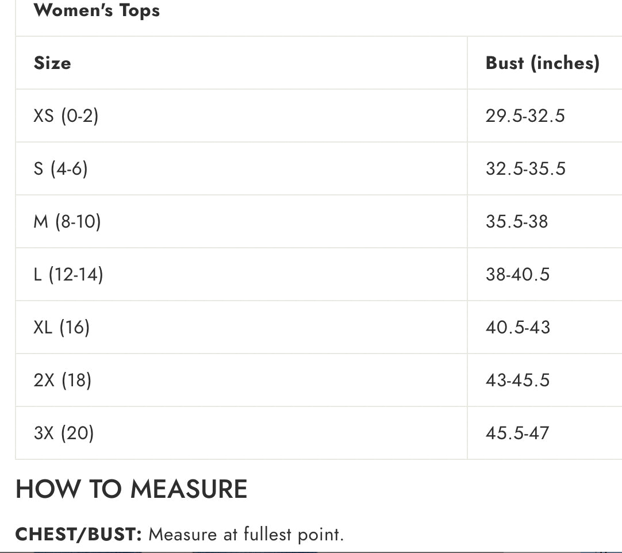Select the 45.5-47 bust measurement

[517, 433]
